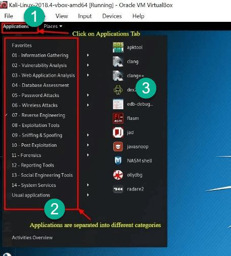The height and width of the screenshot is (256, 231).
Task: Select 11 - Forensics category
Action: pyautogui.click(x=26, y=155)
